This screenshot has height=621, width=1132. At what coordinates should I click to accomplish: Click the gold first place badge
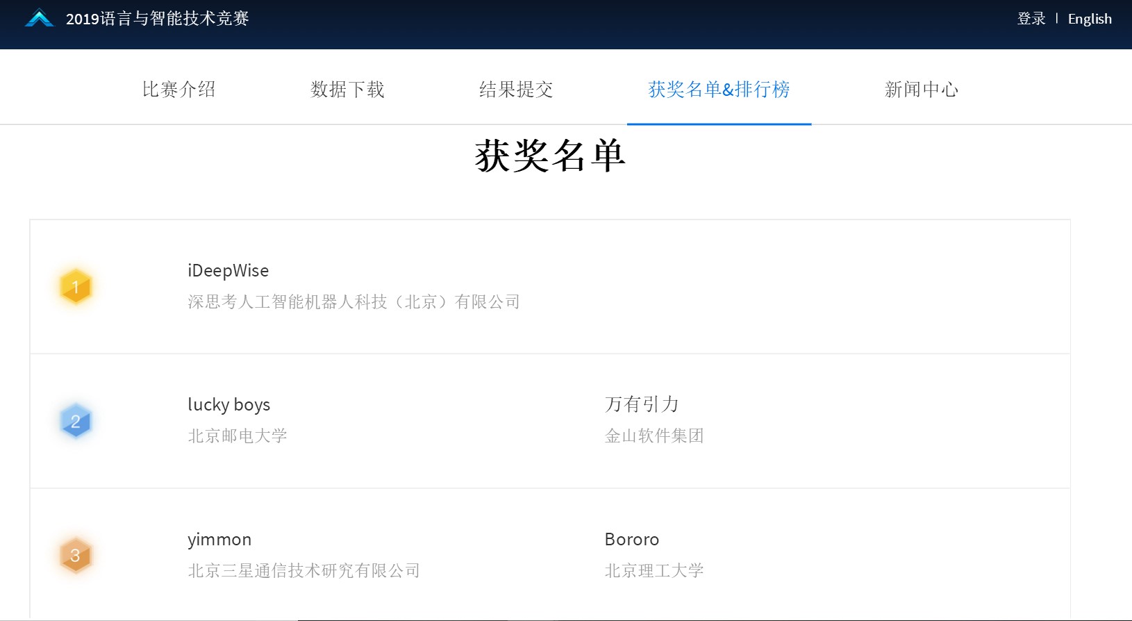76,286
